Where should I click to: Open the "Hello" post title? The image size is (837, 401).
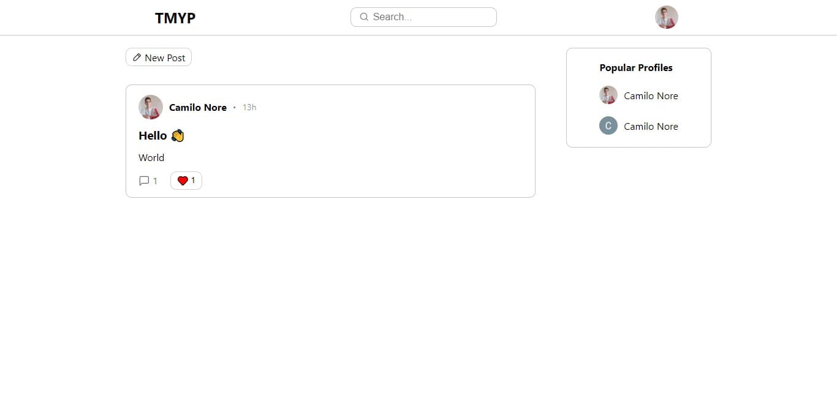point(153,136)
